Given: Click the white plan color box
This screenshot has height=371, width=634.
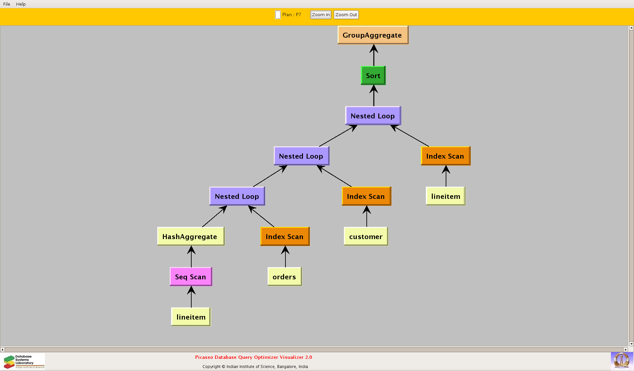Looking at the screenshot, I should (x=278, y=15).
